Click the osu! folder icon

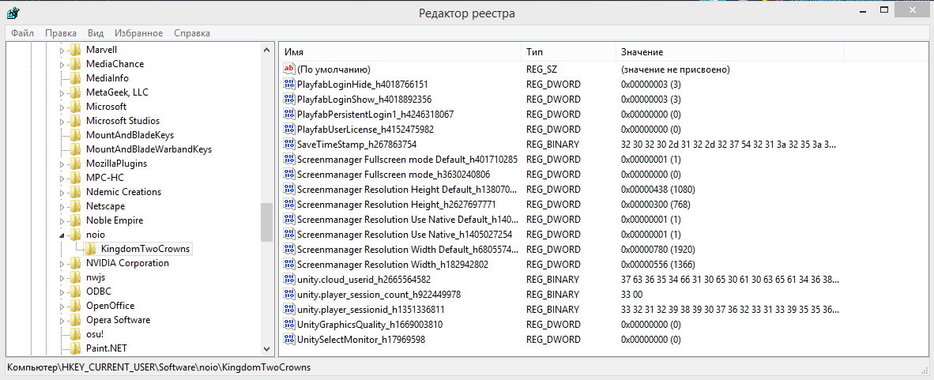76,334
